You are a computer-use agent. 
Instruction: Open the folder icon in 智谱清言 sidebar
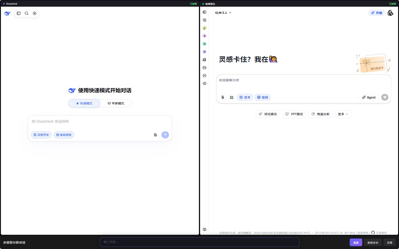click(204, 68)
